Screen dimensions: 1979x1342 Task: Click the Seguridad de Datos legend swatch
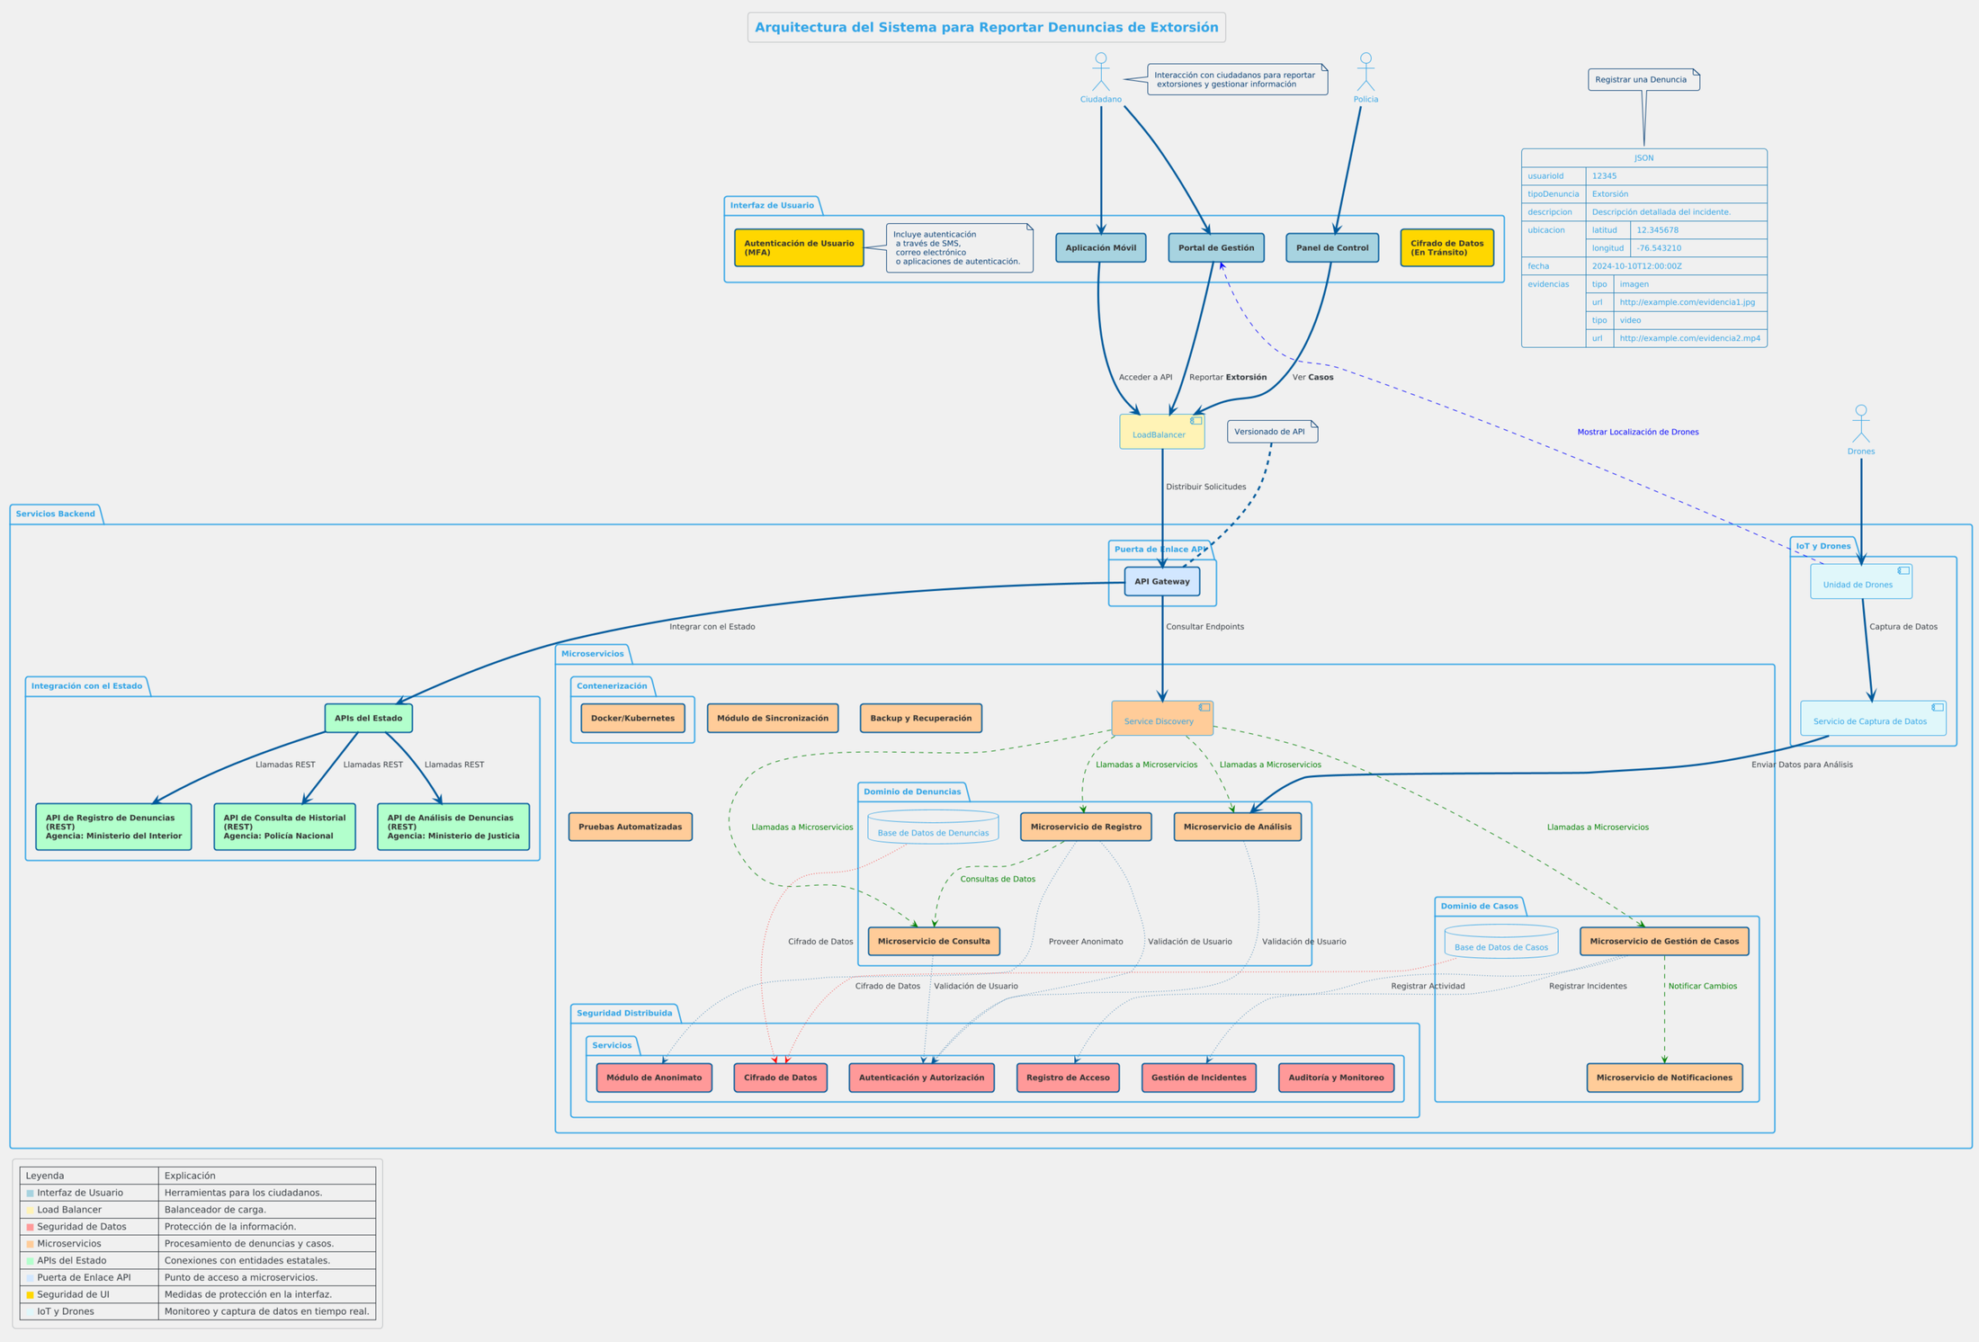(x=30, y=1227)
